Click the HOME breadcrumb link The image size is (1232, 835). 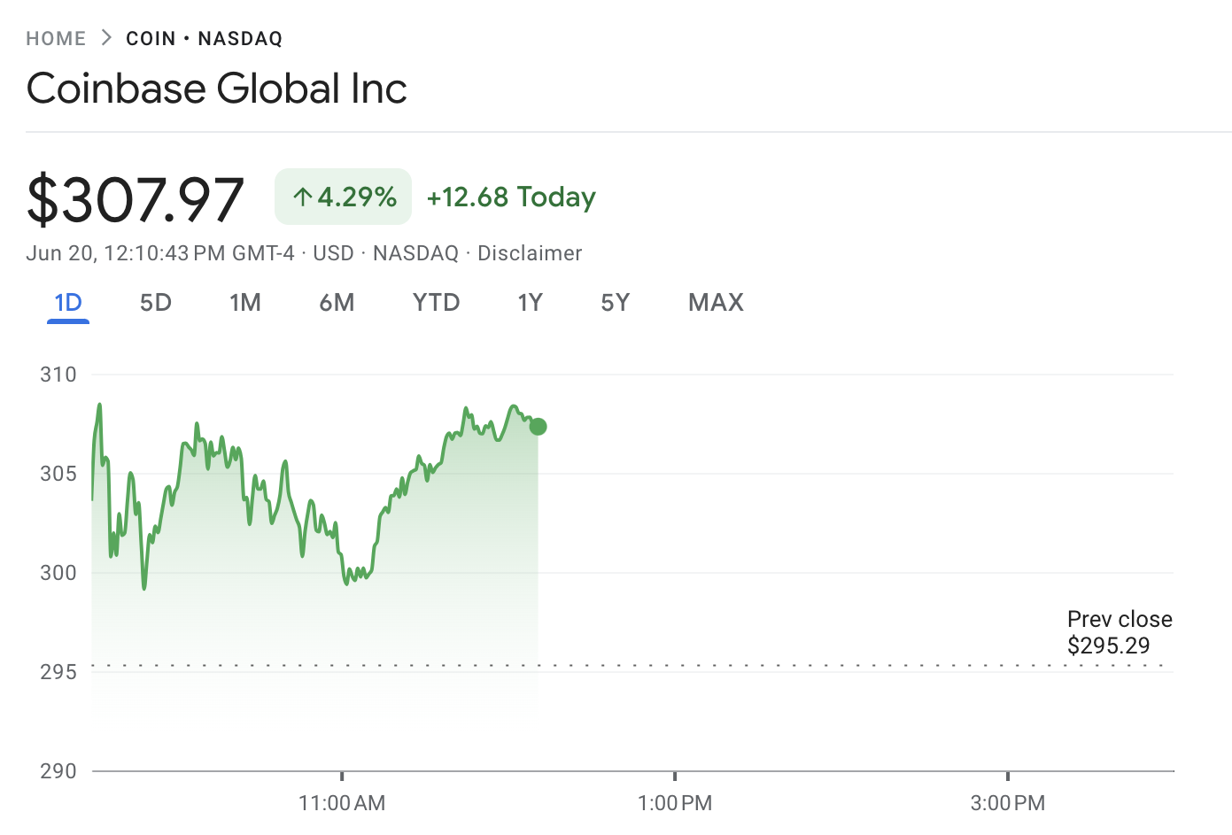tap(56, 39)
